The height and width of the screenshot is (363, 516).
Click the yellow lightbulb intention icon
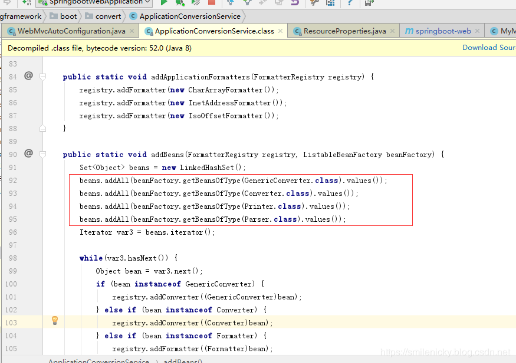coord(55,321)
